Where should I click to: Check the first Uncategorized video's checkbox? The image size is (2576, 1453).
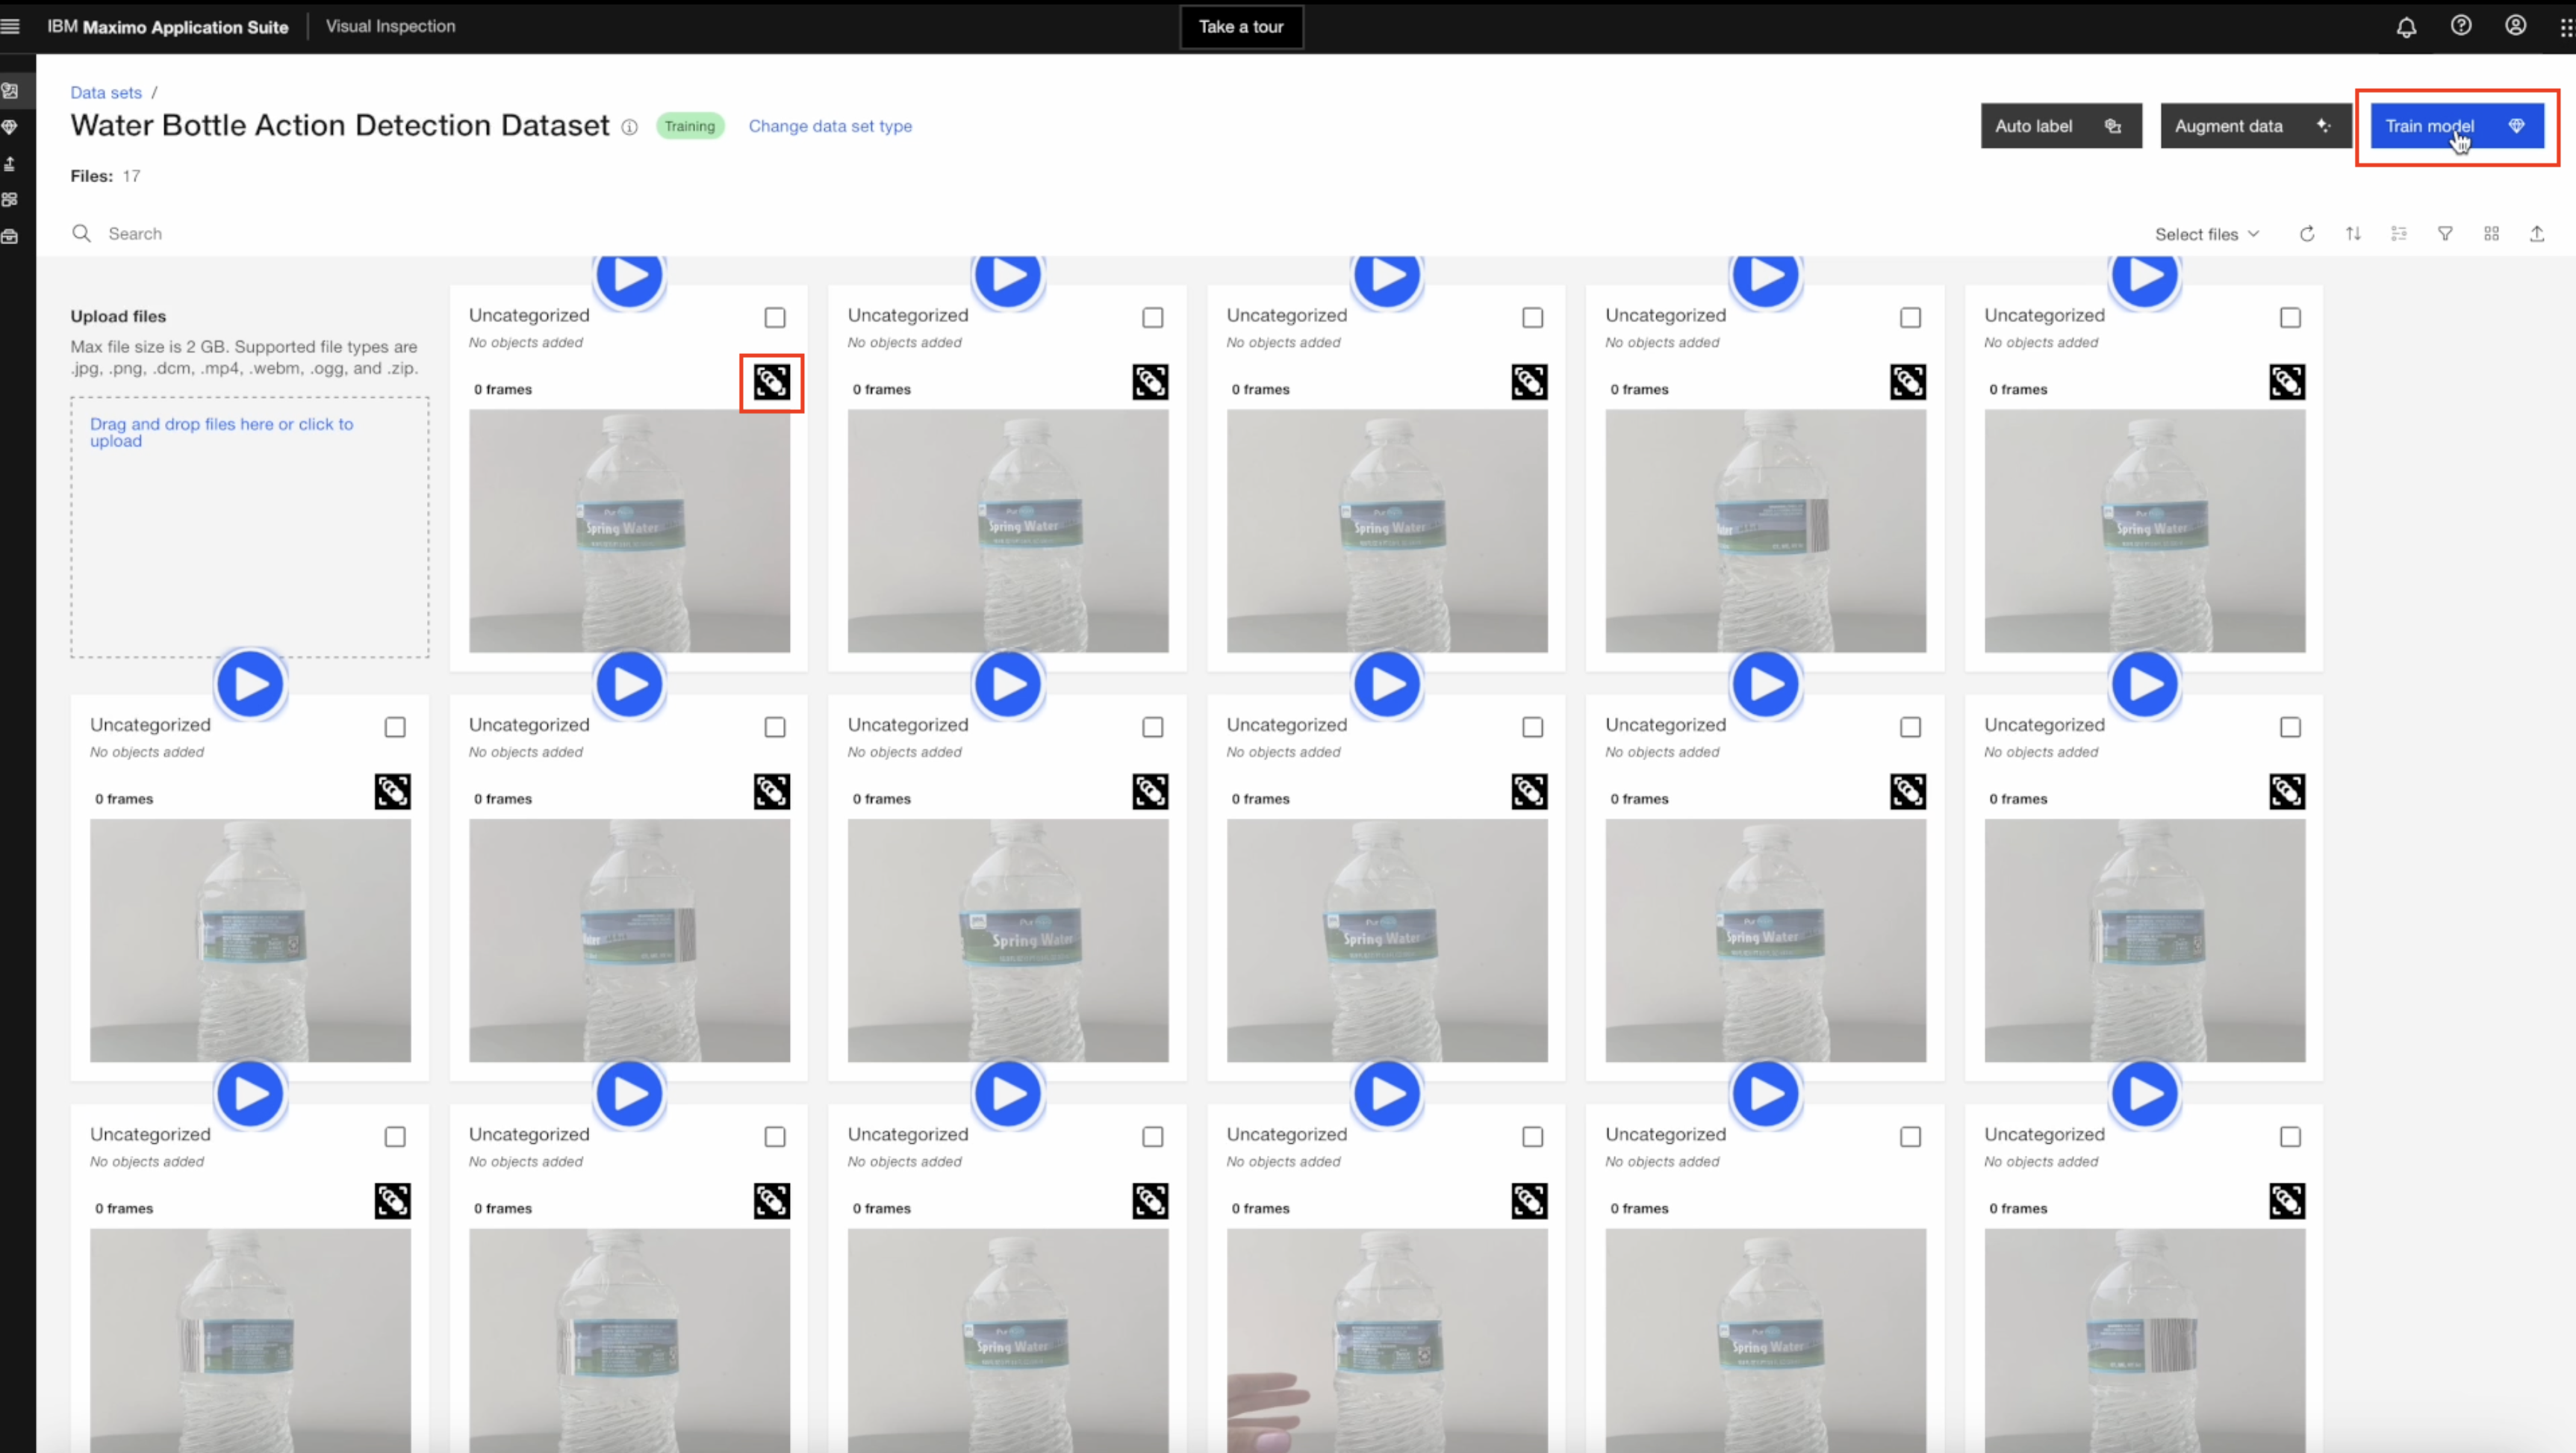pos(775,318)
